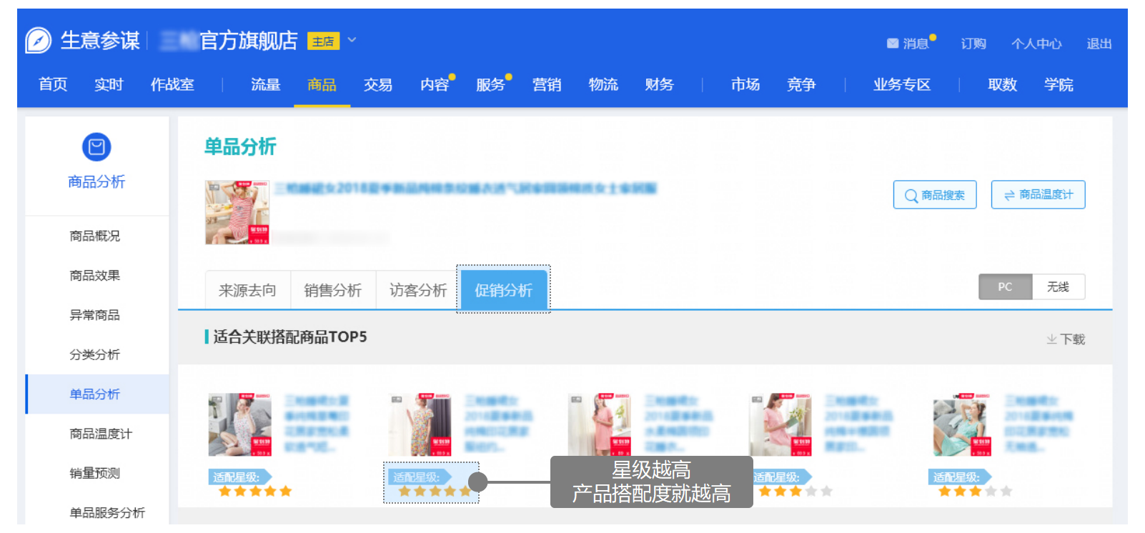
Task: Click the 商品分析 round bag icon
Action: click(96, 147)
